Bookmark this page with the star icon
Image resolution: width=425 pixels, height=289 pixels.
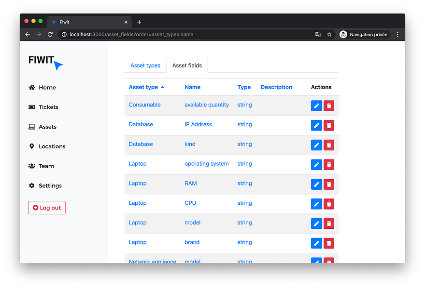pos(329,34)
